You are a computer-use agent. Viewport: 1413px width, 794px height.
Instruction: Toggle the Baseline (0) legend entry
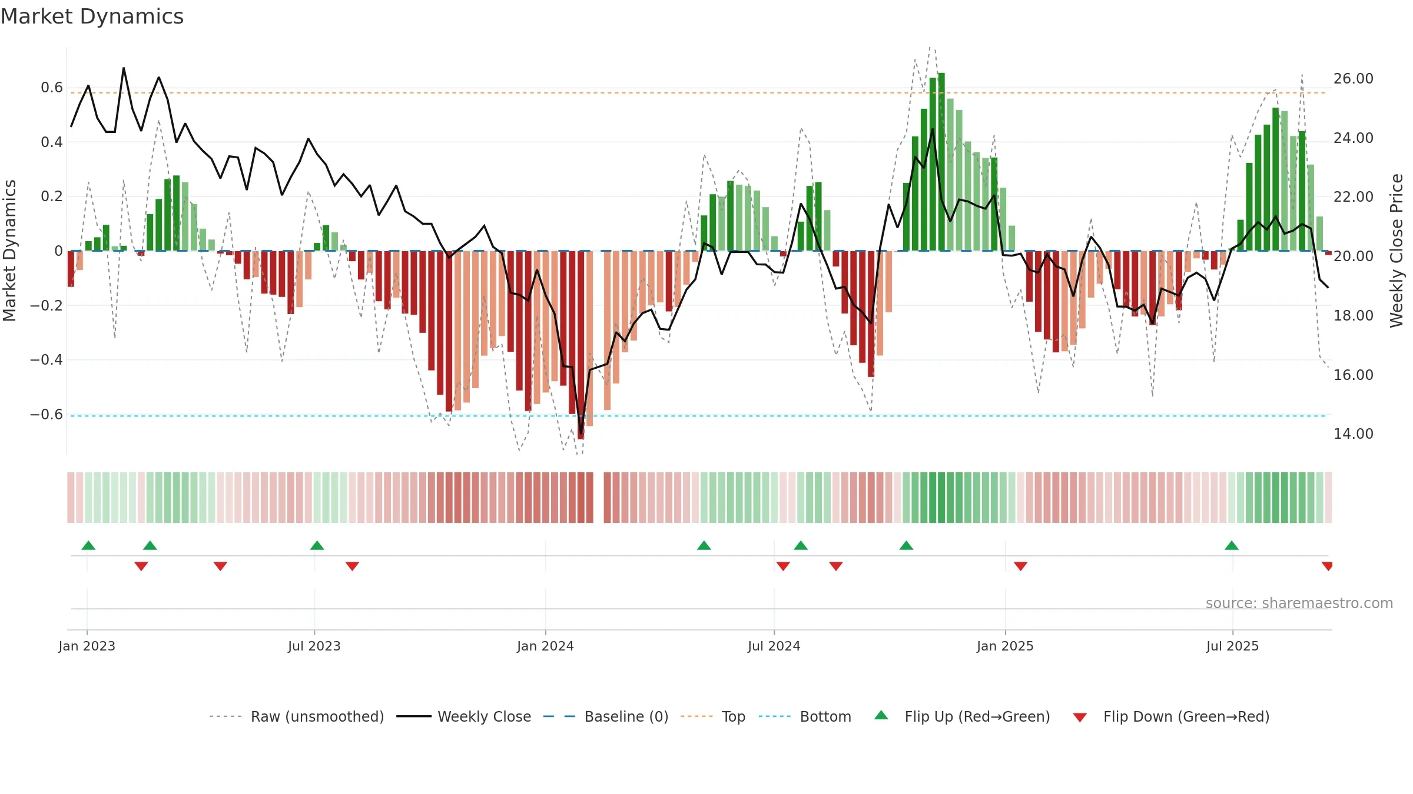click(606, 717)
